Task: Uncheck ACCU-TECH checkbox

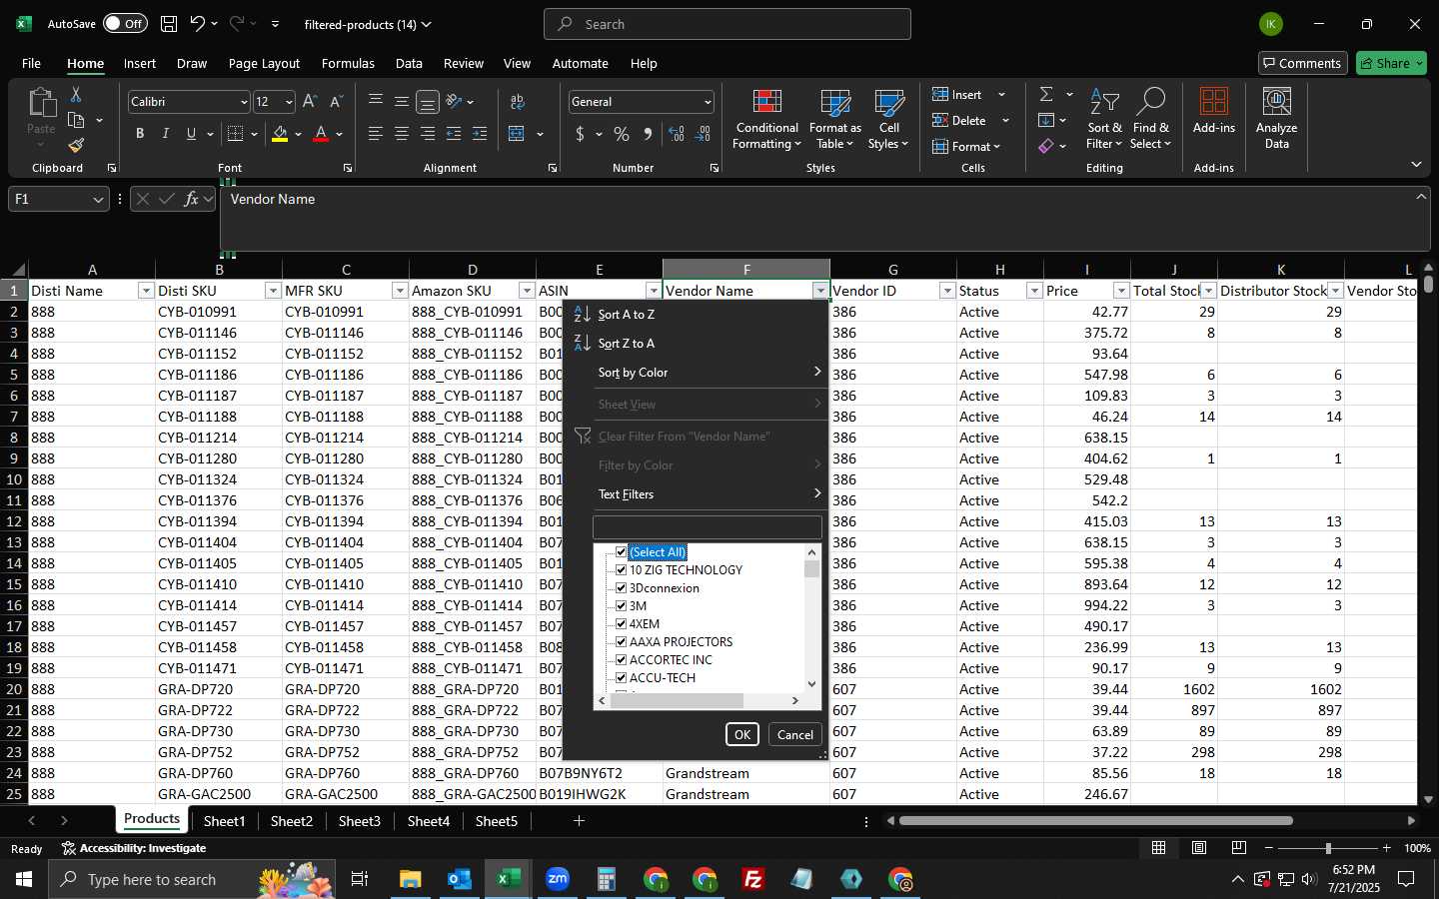Action: point(621,678)
